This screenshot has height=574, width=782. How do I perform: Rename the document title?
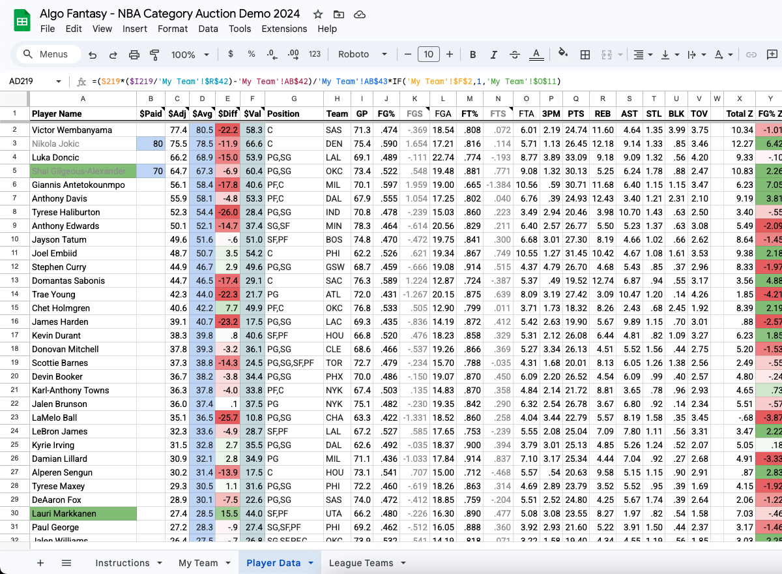click(x=170, y=14)
